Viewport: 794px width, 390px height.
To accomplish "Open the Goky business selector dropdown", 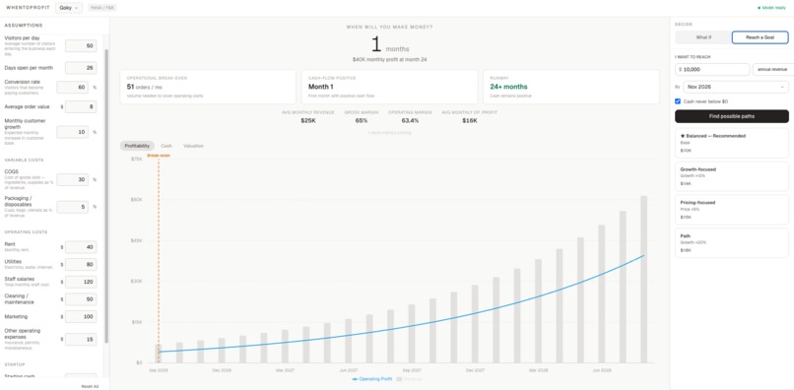I will point(69,8).
